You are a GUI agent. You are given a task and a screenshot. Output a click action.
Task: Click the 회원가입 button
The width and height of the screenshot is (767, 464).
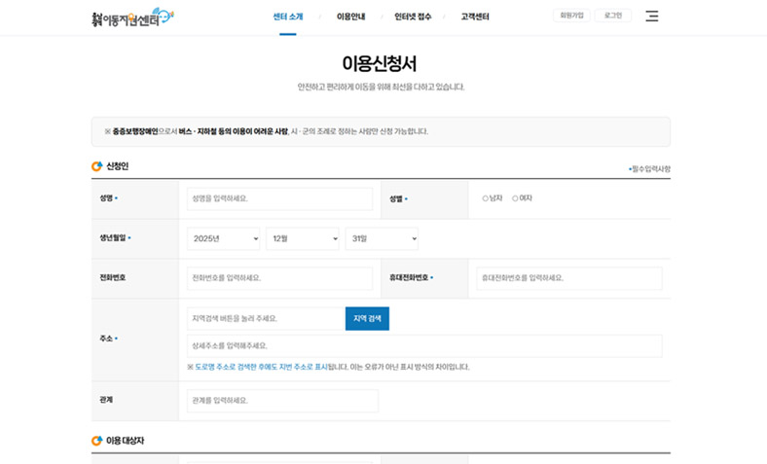570,16
